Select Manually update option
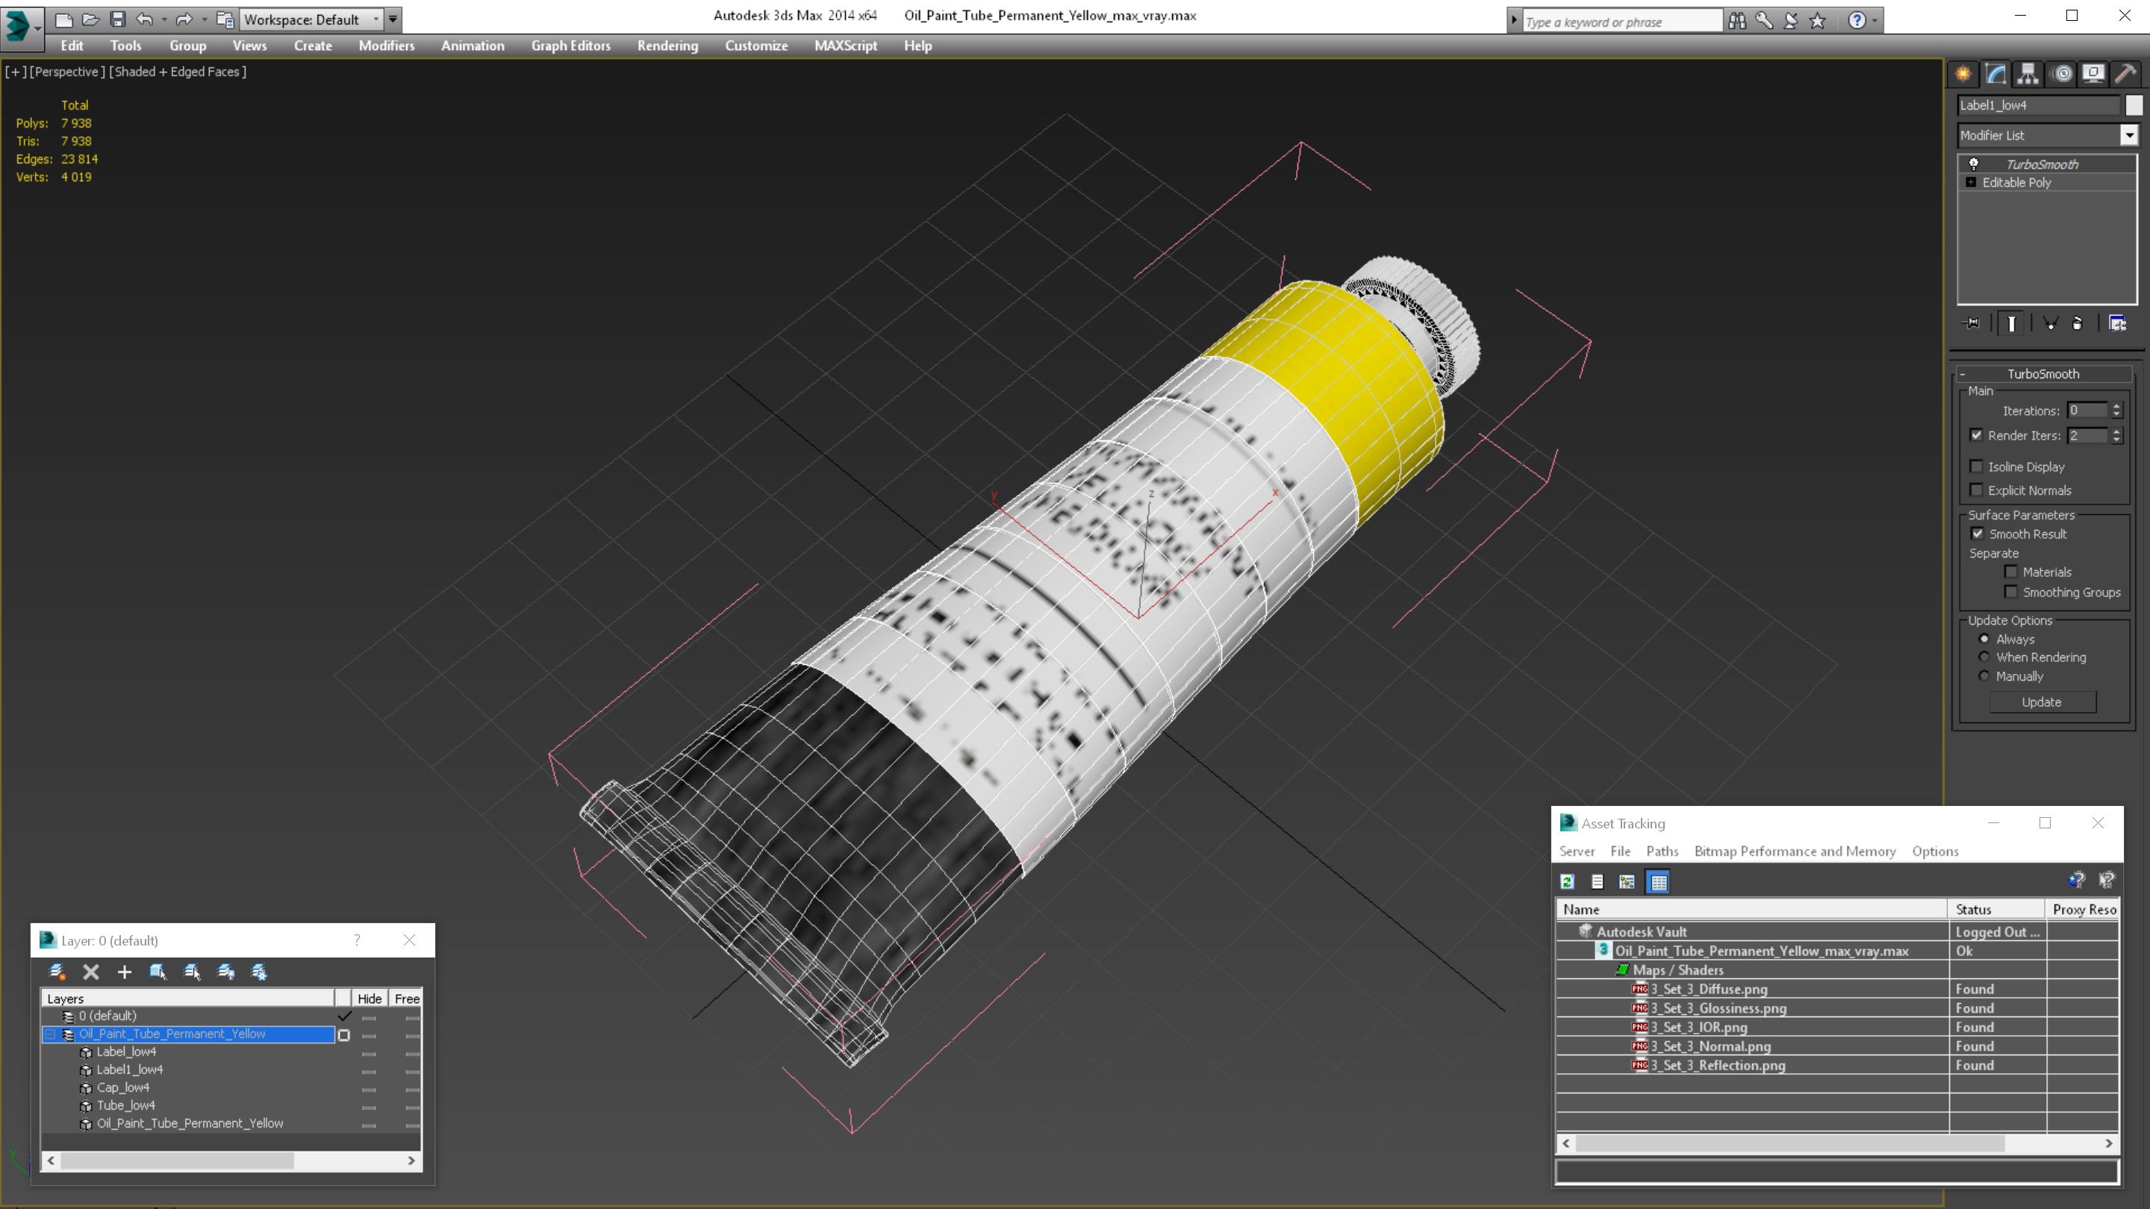The image size is (2150, 1209). [1984, 676]
